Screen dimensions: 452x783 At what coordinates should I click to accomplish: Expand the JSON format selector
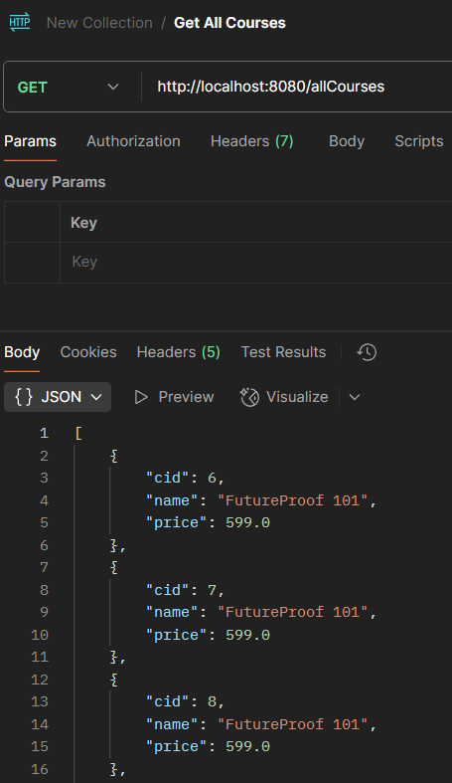tap(58, 397)
